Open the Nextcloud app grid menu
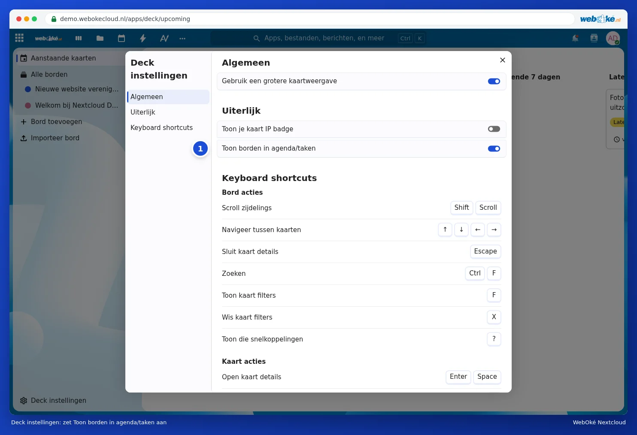This screenshot has width=637, height=435. [19, 38]
